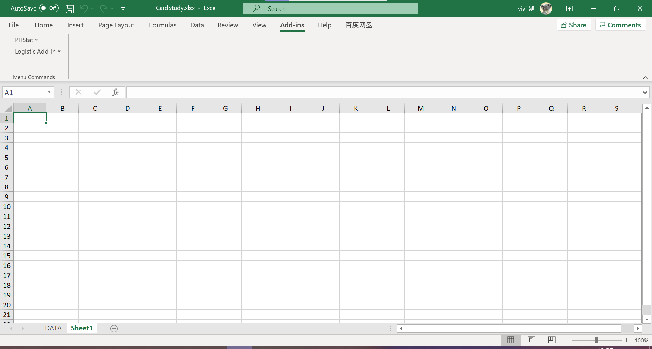The height and width of the screenshot is (349, 652).
Task: Switch to the Review tab
Action: click(x=228, y=25)
